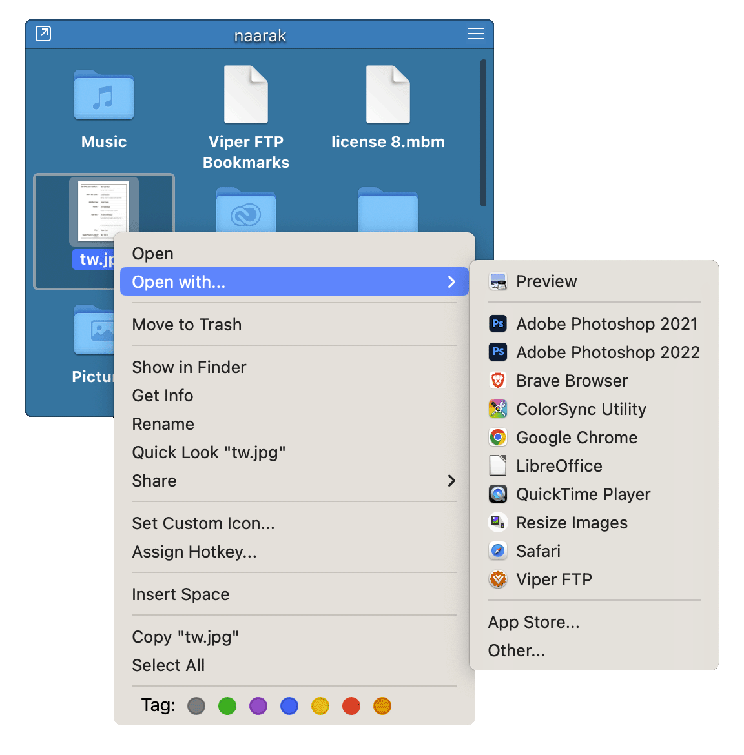Choose ColorSync Utility label
744x755 pixels.
(x=581, y=409)
